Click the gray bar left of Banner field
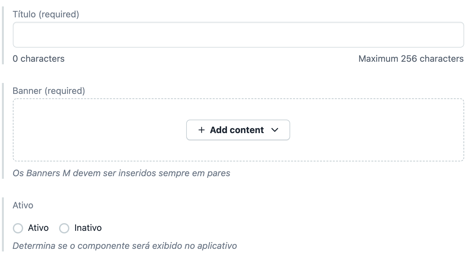The height and width of the screenshot is (254, 468). tap(3, 130)
